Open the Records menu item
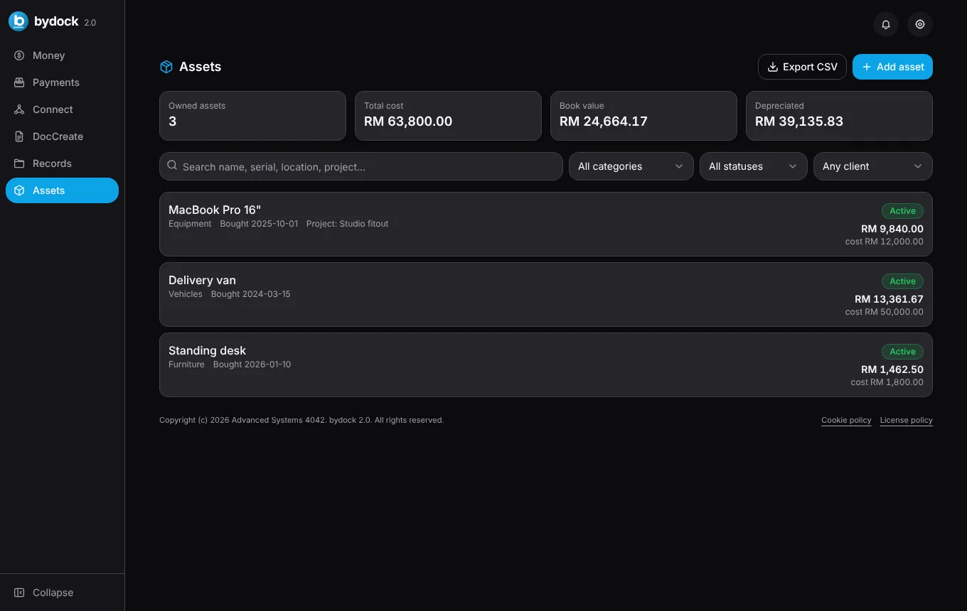967x611 pixels. point(62,163)
